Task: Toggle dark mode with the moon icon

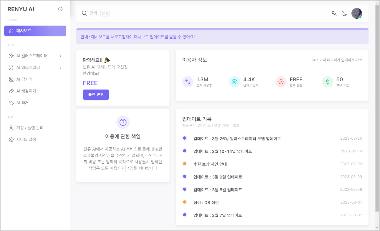Action: [344, 13]
